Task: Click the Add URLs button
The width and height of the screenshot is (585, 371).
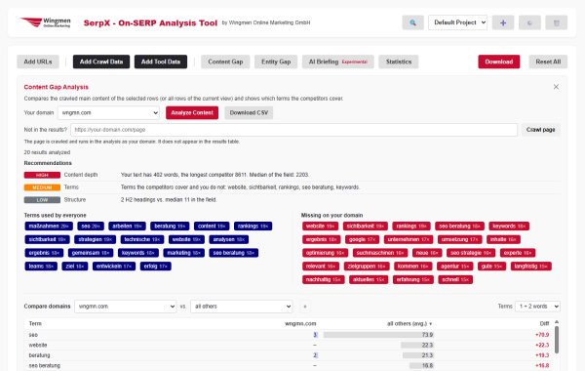Action: [x=38, y=62]
